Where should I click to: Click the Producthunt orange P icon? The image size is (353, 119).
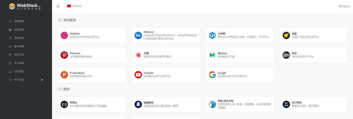point(64,75)
